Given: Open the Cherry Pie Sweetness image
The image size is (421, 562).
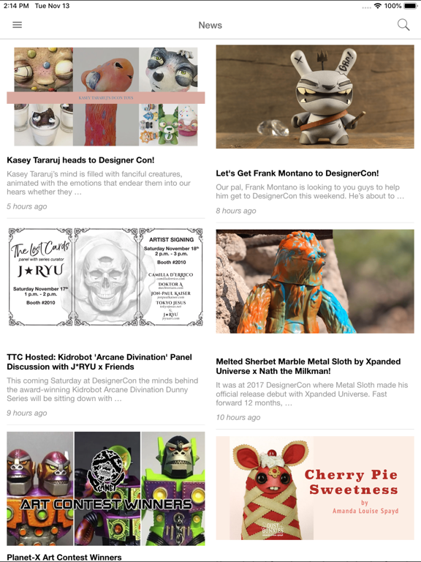Looking at the screenshot, I should [315, 488].
